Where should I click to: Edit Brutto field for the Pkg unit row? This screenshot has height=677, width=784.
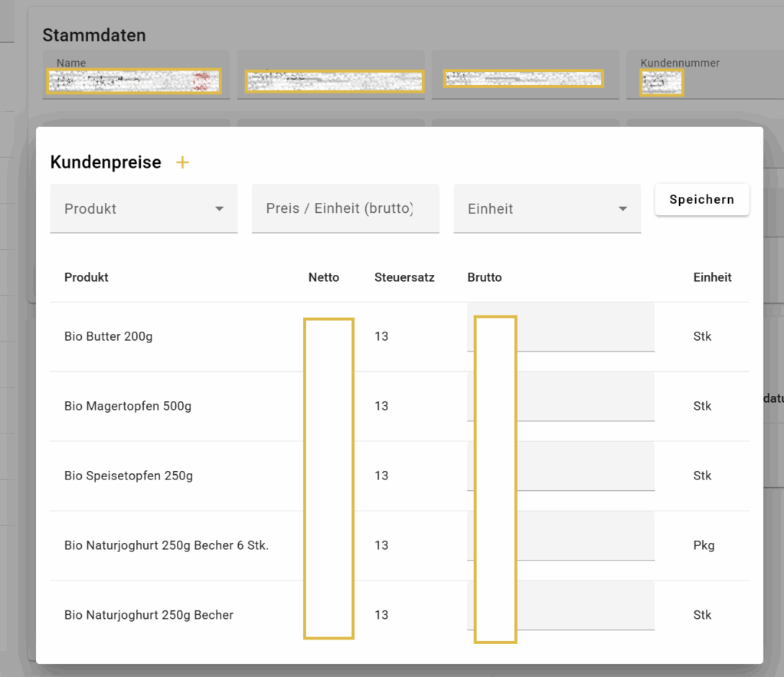583,537
